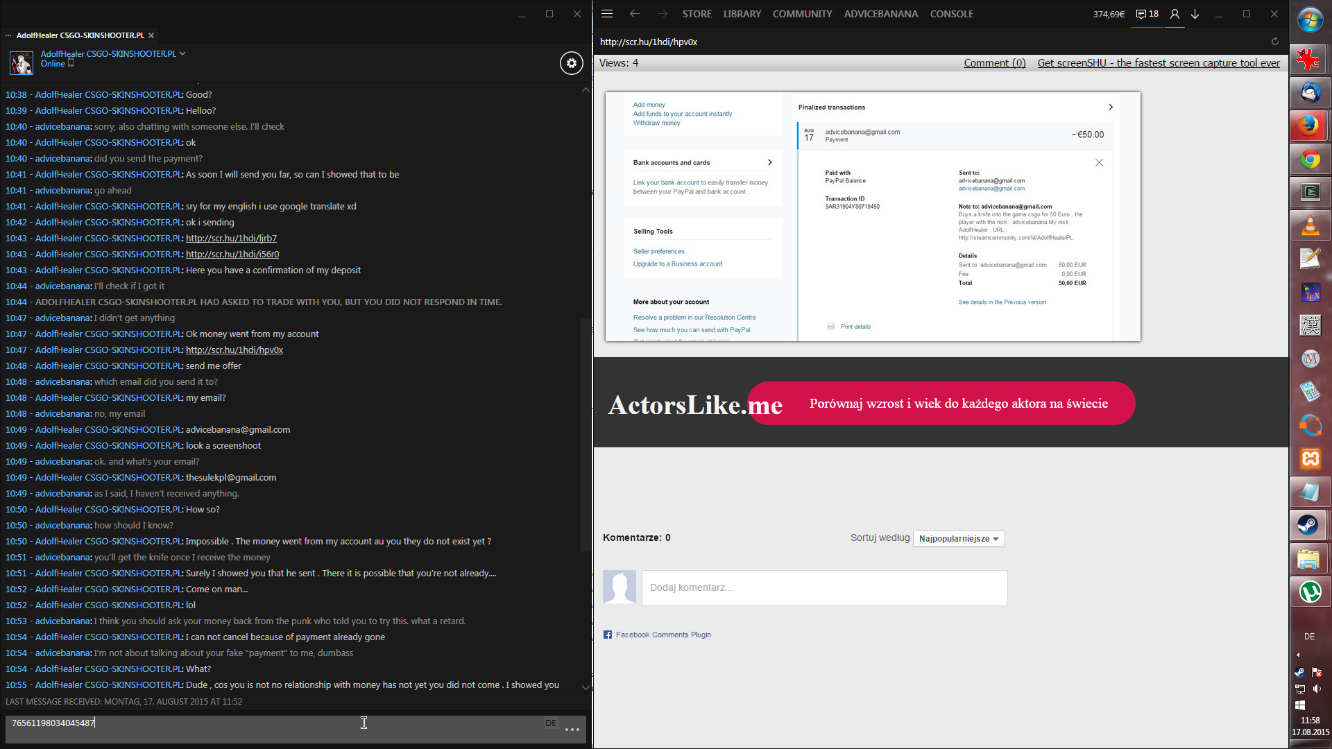1332x749 pixels.
Task: Open the downloads arrow icon
Action: point(1195,14)
